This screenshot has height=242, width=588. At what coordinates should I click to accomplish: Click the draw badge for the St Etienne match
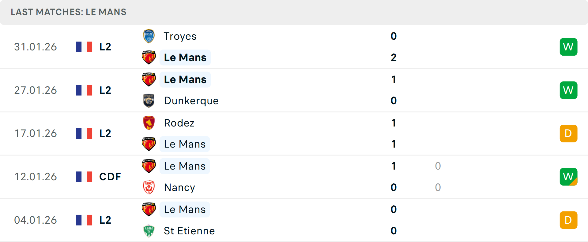(568, 220)
